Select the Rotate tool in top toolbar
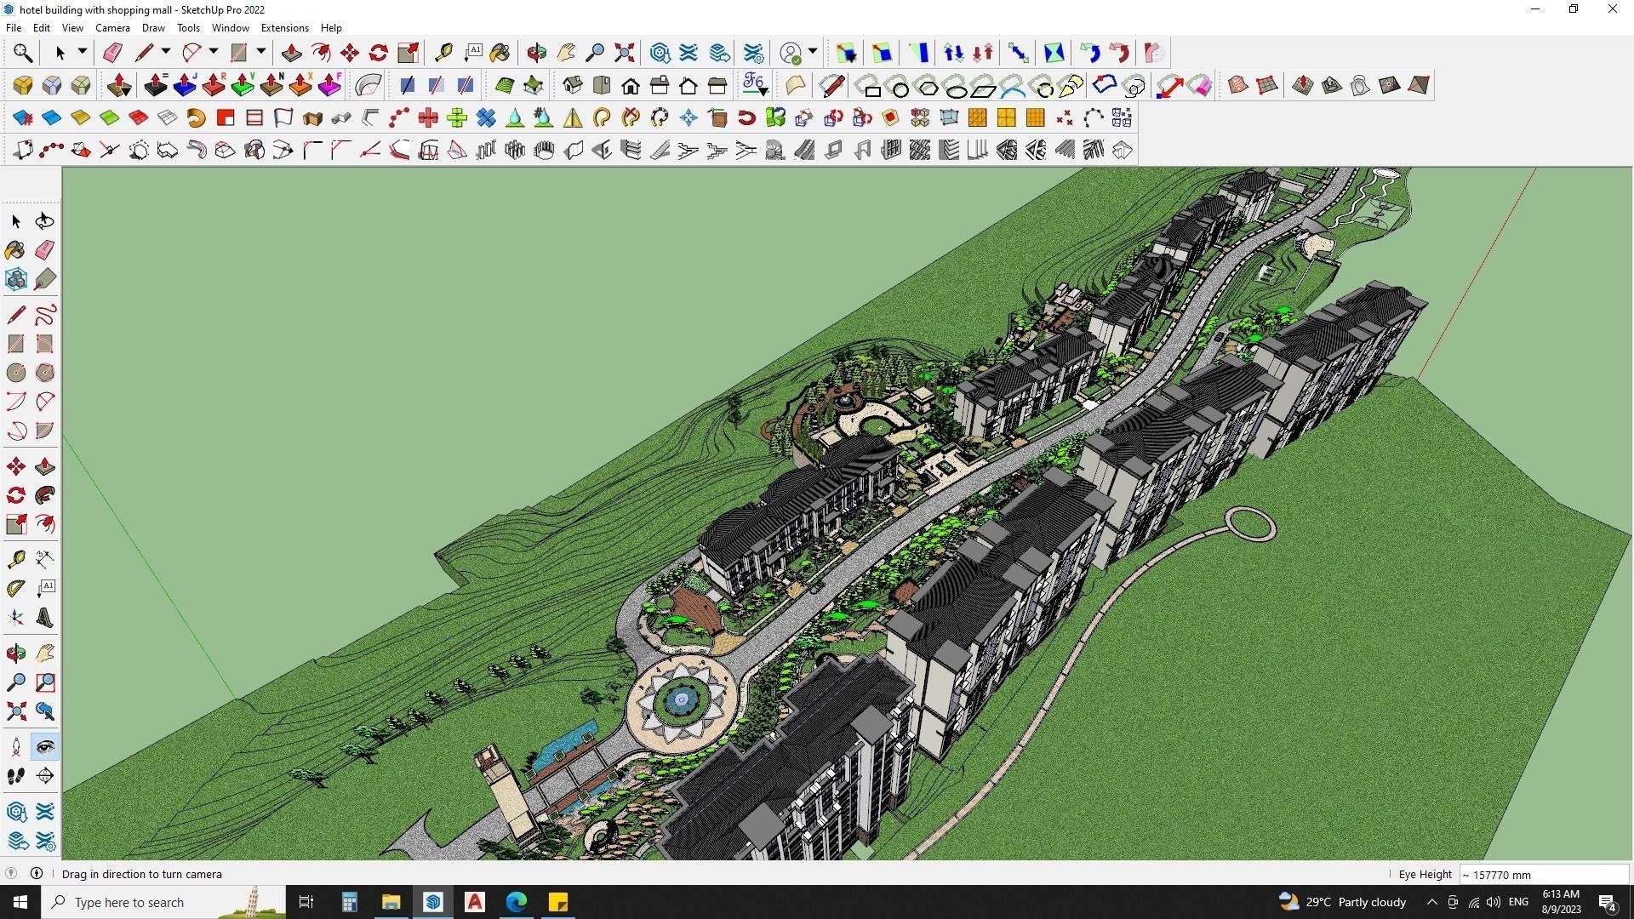This screenshot has height=919, width=1634. 379,53
